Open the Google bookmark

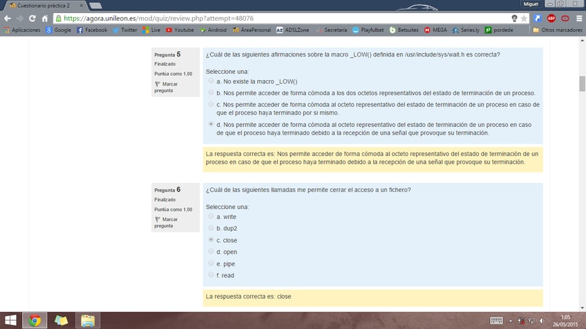pos(58,30)
